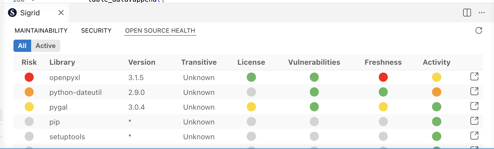
Task: Click the red Freshness dot for openpyxl
Action: point(383,77)
